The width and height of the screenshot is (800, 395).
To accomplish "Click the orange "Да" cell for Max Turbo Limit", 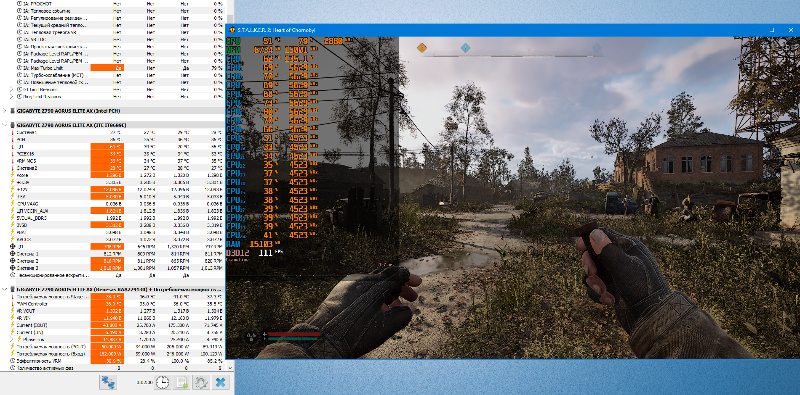I will pyautogui.click(x=107, y=68).
